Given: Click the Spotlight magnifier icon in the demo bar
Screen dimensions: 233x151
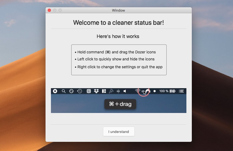Looking at the screenshot, I should (x=64, y=91).
